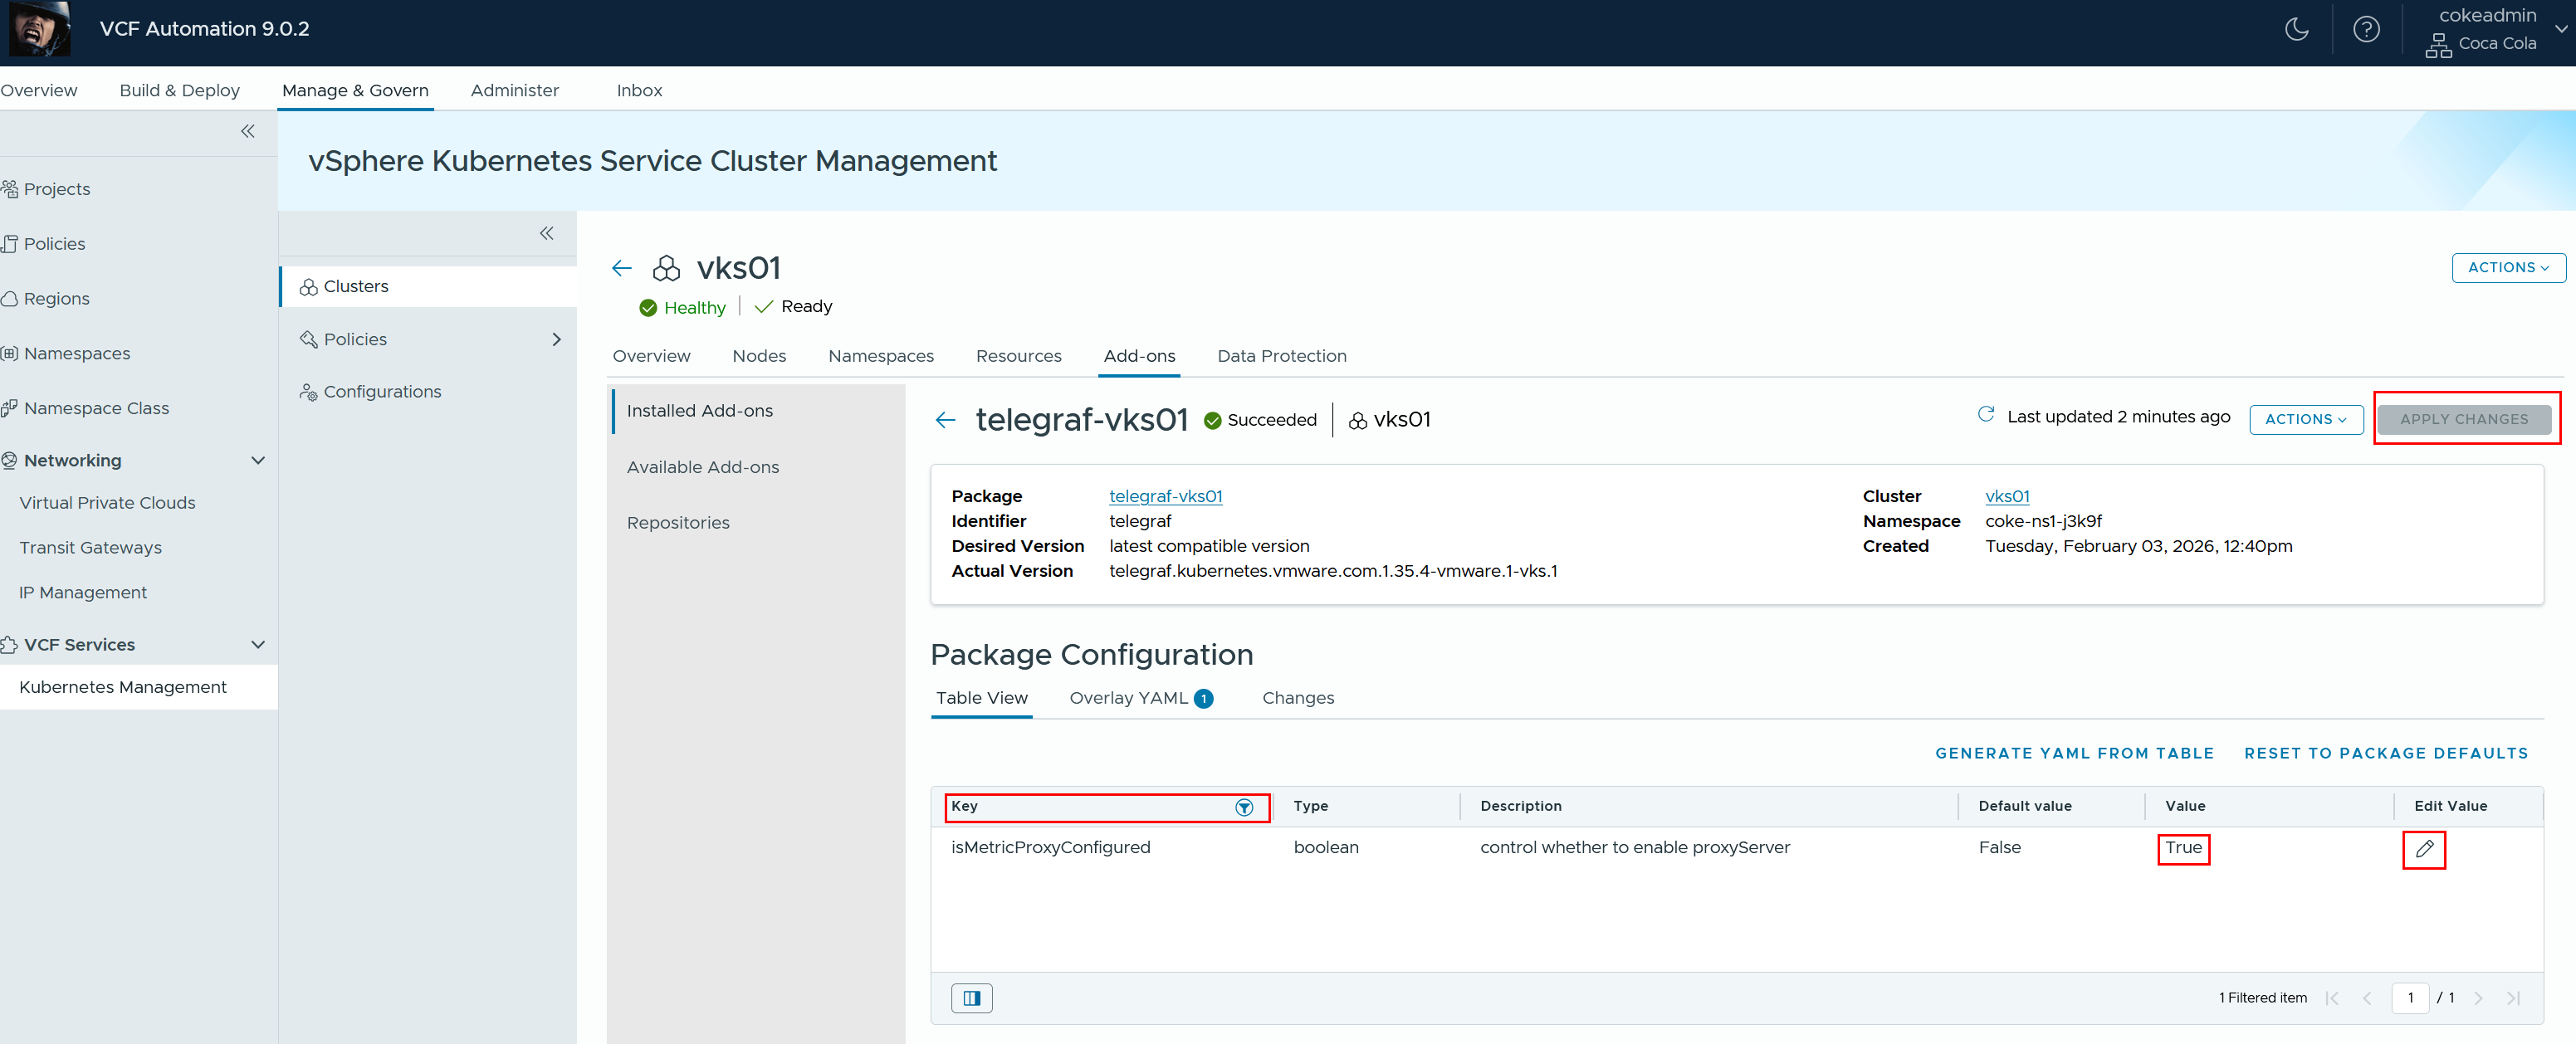Click the APPLY CHANGES button
The image size is (2576, 1044).
click(2466, 418)
